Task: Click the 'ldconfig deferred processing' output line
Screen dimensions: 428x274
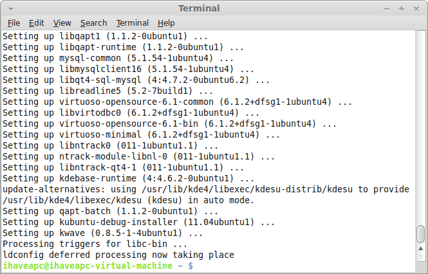Action: point(118,255)
